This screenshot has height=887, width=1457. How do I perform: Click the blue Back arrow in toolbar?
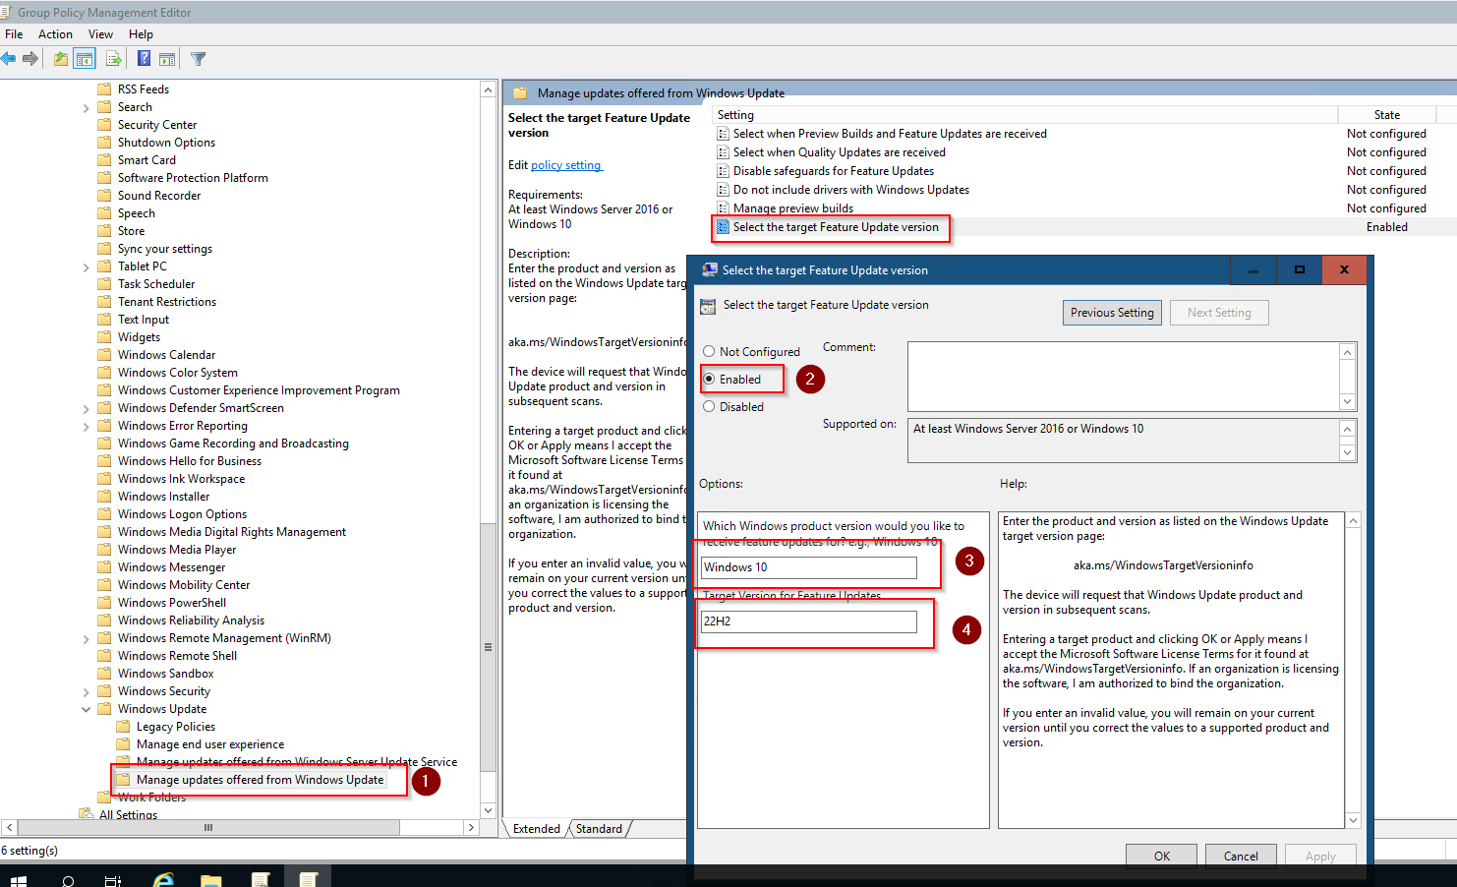pos(9,59)
